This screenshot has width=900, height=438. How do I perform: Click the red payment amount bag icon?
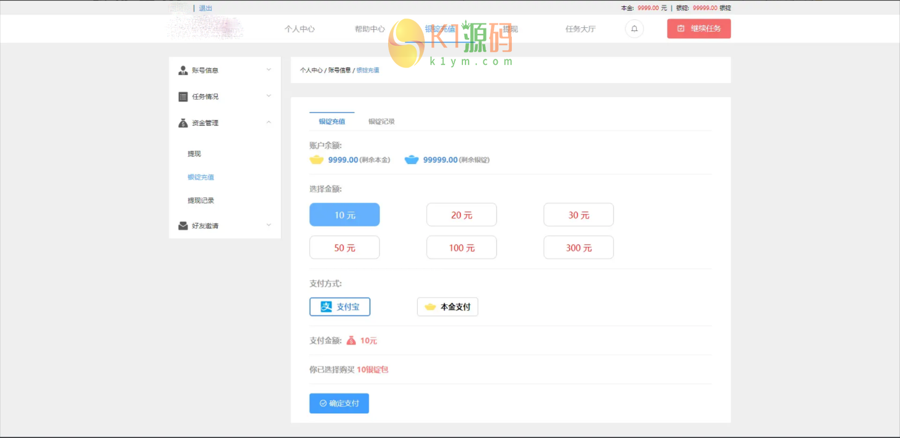pyautogui.click(x=351, y=341)
